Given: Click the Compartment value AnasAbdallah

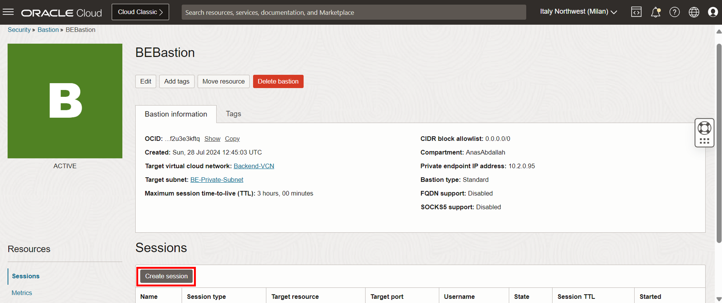Looking at the screenshot, I should (485, 152).
